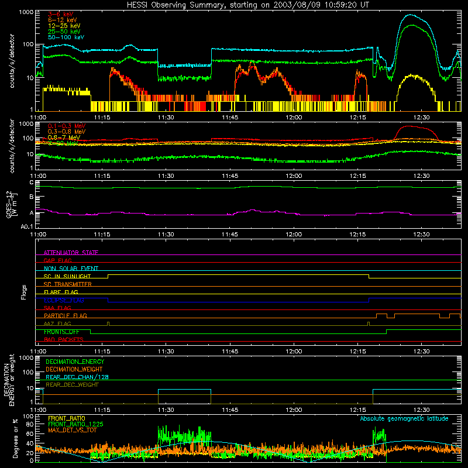The width and height of the screenshot is (468, 468).
Task: Click the REAR_DEC_CHAN/128 legend label
Action: coord(77,377)
